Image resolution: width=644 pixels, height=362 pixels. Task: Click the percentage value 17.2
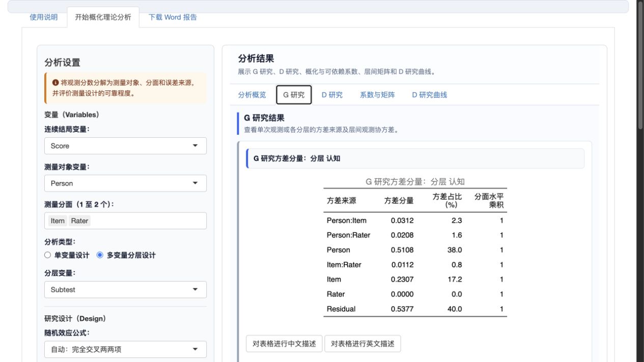[x=455, y=280]
